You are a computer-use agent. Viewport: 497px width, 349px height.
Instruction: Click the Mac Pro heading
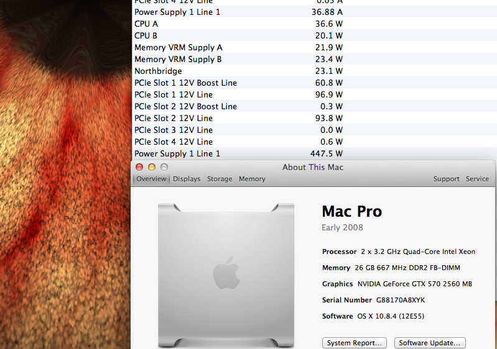point(352,211)
